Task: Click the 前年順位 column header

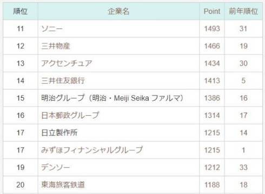Action: [x=243, y=11]
